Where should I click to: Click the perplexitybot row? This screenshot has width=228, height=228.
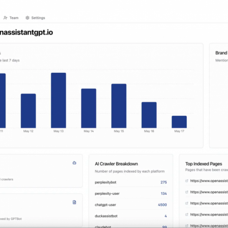pos(131,182)
